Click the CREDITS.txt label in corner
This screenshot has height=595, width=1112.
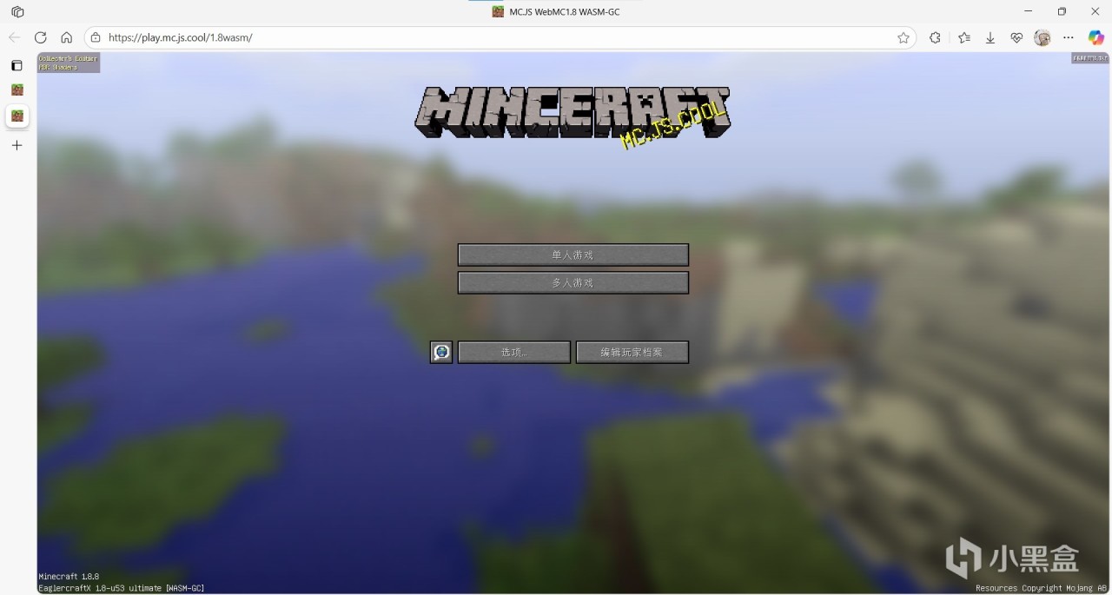(x=1090, y=58)
